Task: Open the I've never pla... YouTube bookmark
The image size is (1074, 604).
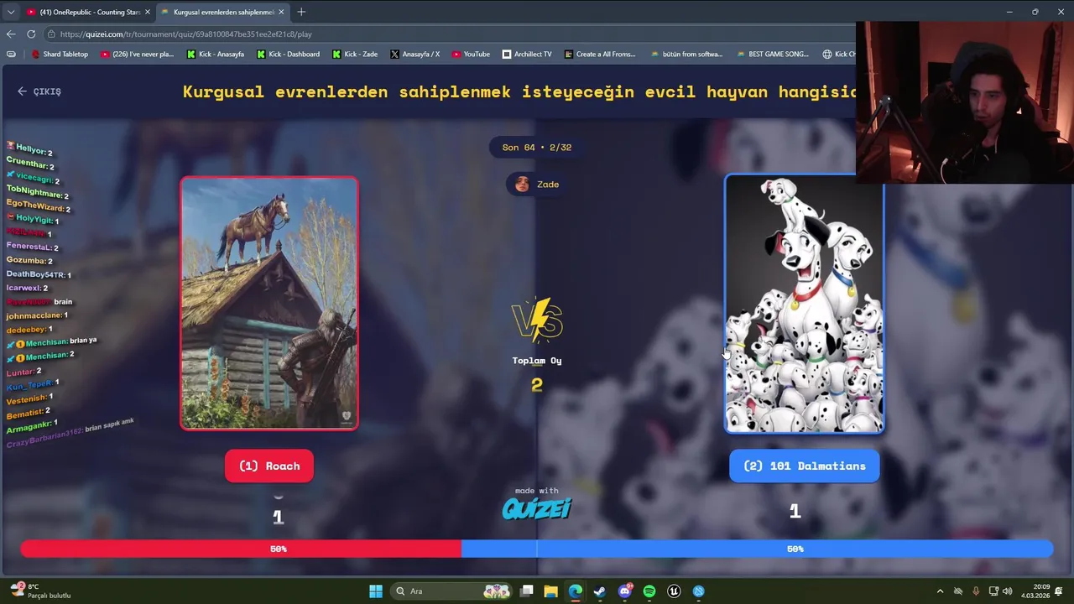Action: [137, 54]
